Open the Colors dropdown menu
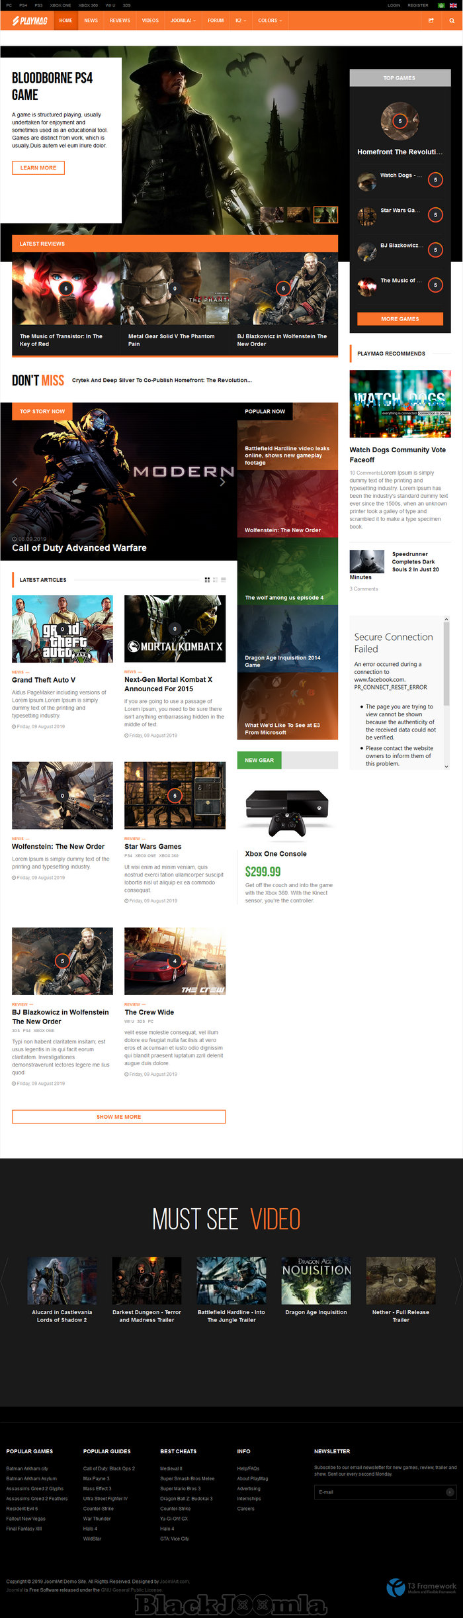Screen dimensions: 463x1618 pos(270,21)
